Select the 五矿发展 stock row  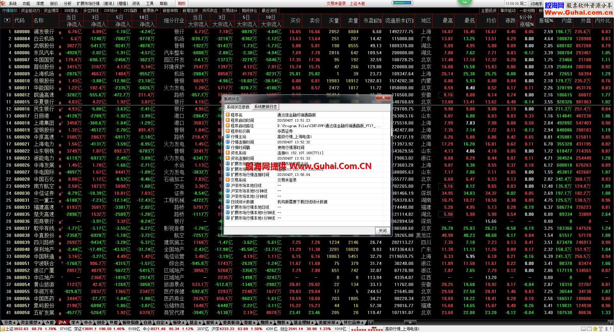pos(307,313)
